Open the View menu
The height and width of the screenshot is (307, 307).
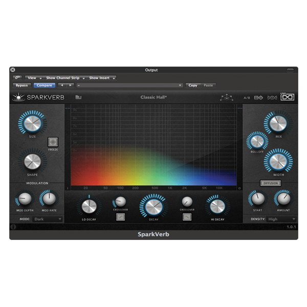tap(34, 78)
